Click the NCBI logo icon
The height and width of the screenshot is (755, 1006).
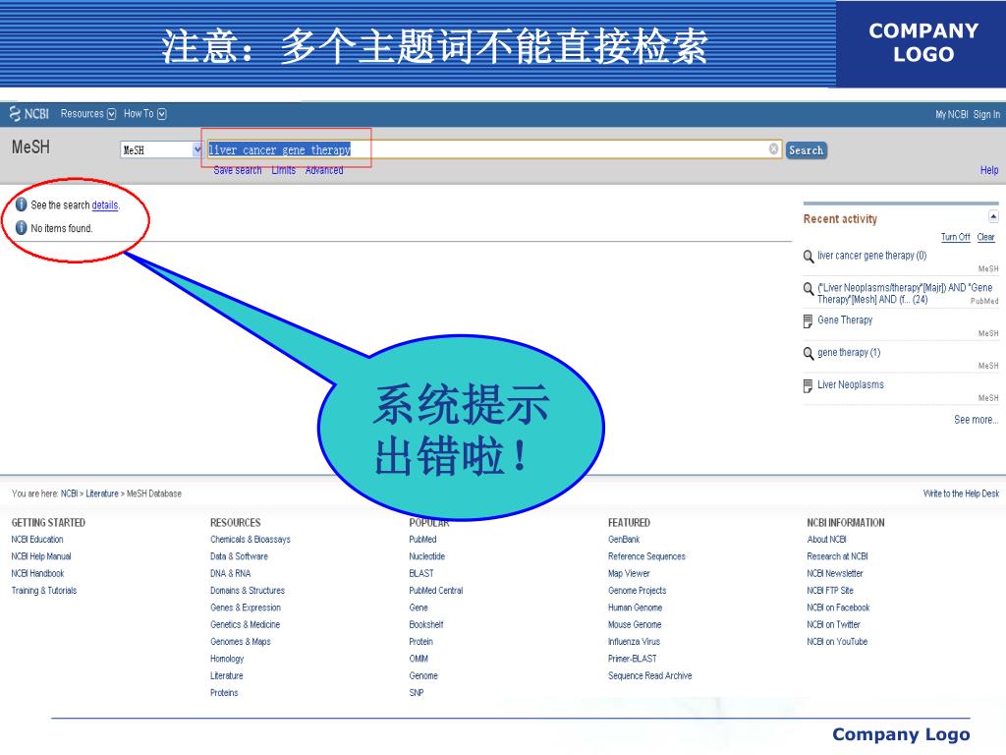(x=15, y=114)
